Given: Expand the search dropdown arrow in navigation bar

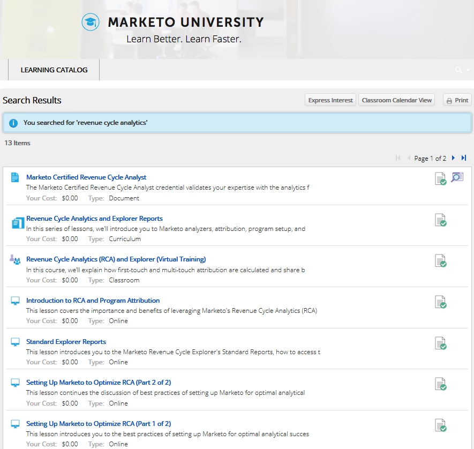Looking at the screenshot, I should point(468,70).
